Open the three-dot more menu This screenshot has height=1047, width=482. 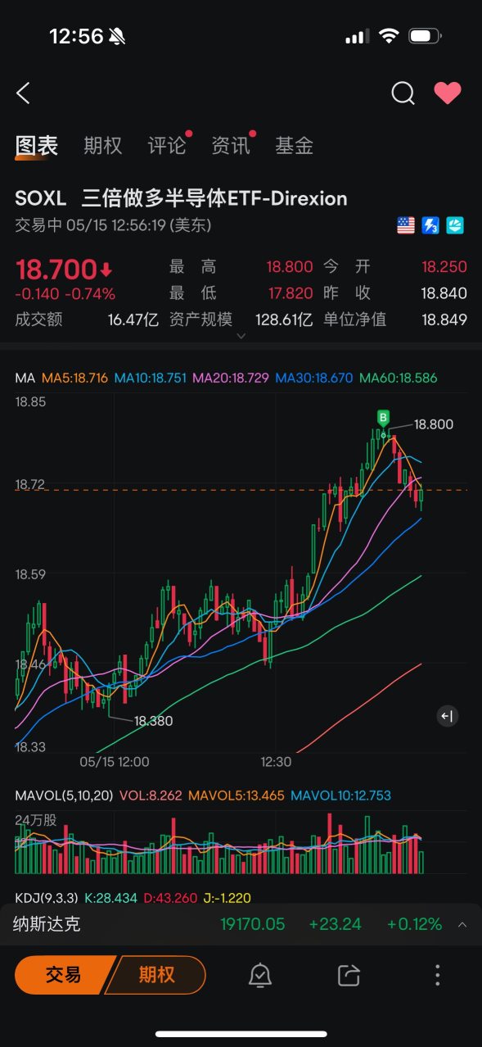click(x=438, y=975)
